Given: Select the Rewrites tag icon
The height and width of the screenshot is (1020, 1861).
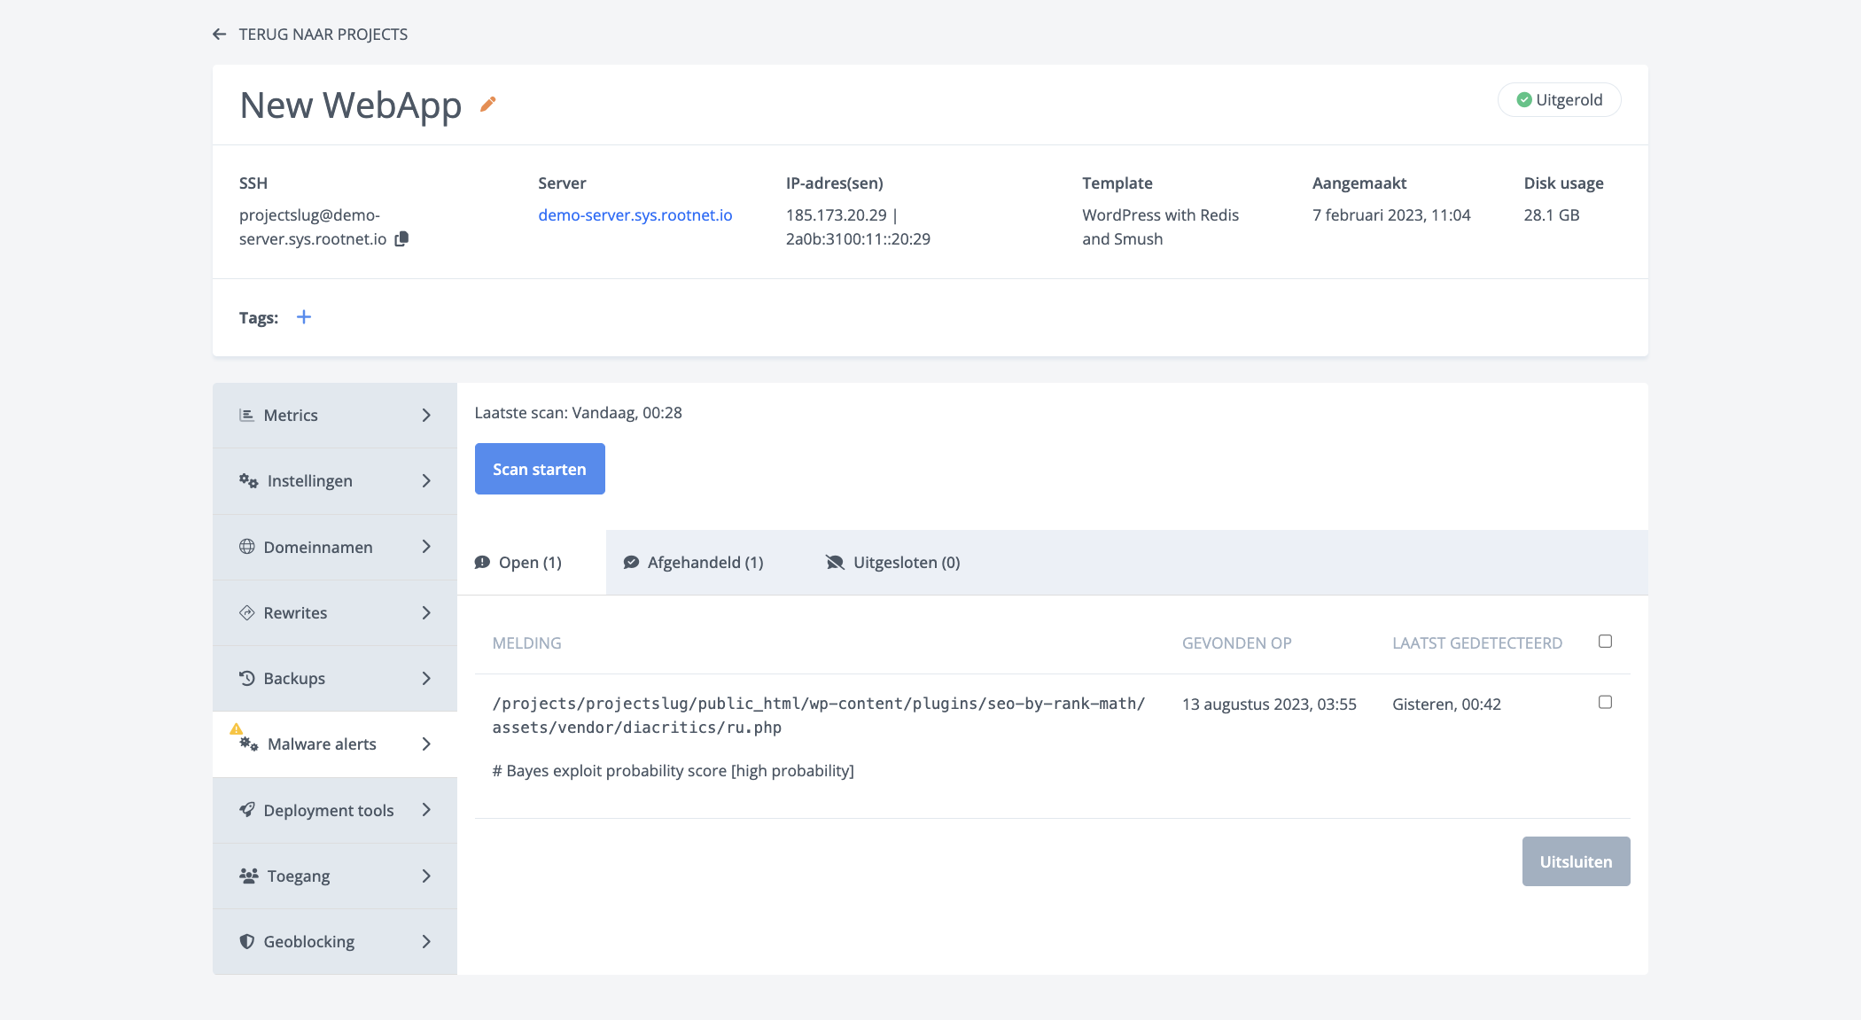Looking at the screenshot, I should point(246,612).
